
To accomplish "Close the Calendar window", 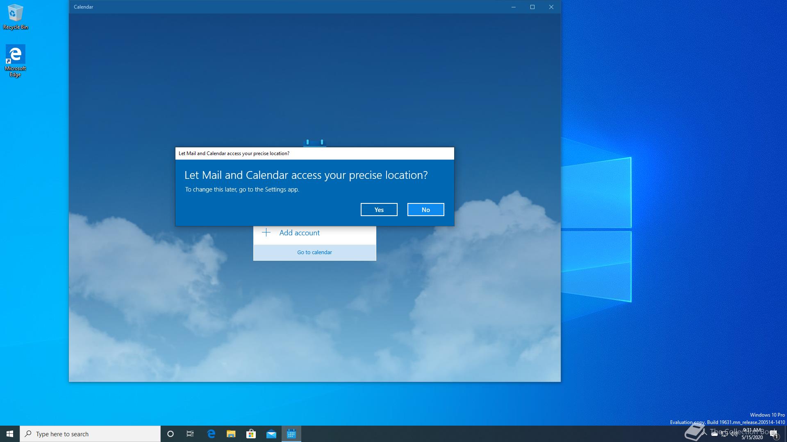I will tap(551, 7).
